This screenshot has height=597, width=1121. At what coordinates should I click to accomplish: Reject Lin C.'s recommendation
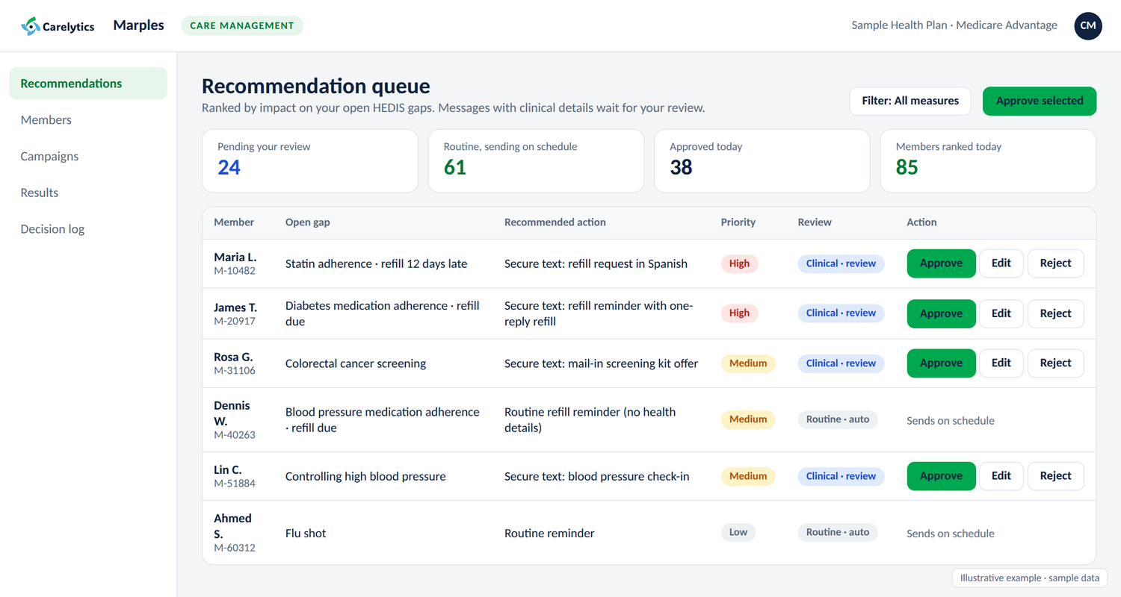point(1055,476)
